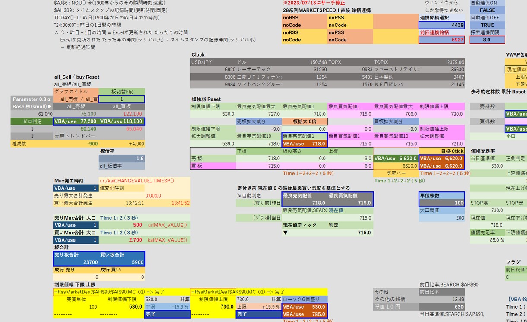The width and height of the screenshot is (527, 322).
Task: Select the 13:42:11 timestamp cell
Action: point(122,203)
